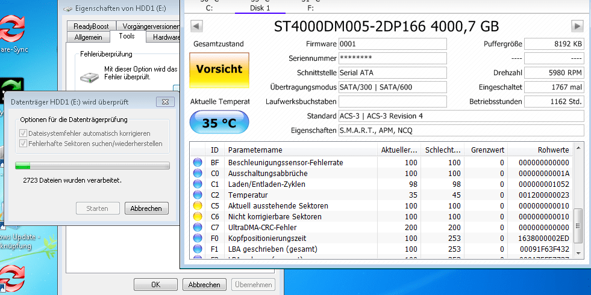Click 35 °C temperature indicator
591x295 pixels.
(x=219, y=123)
